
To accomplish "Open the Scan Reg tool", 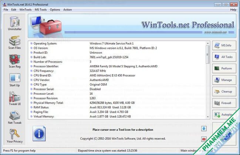I will pos(14,61).
